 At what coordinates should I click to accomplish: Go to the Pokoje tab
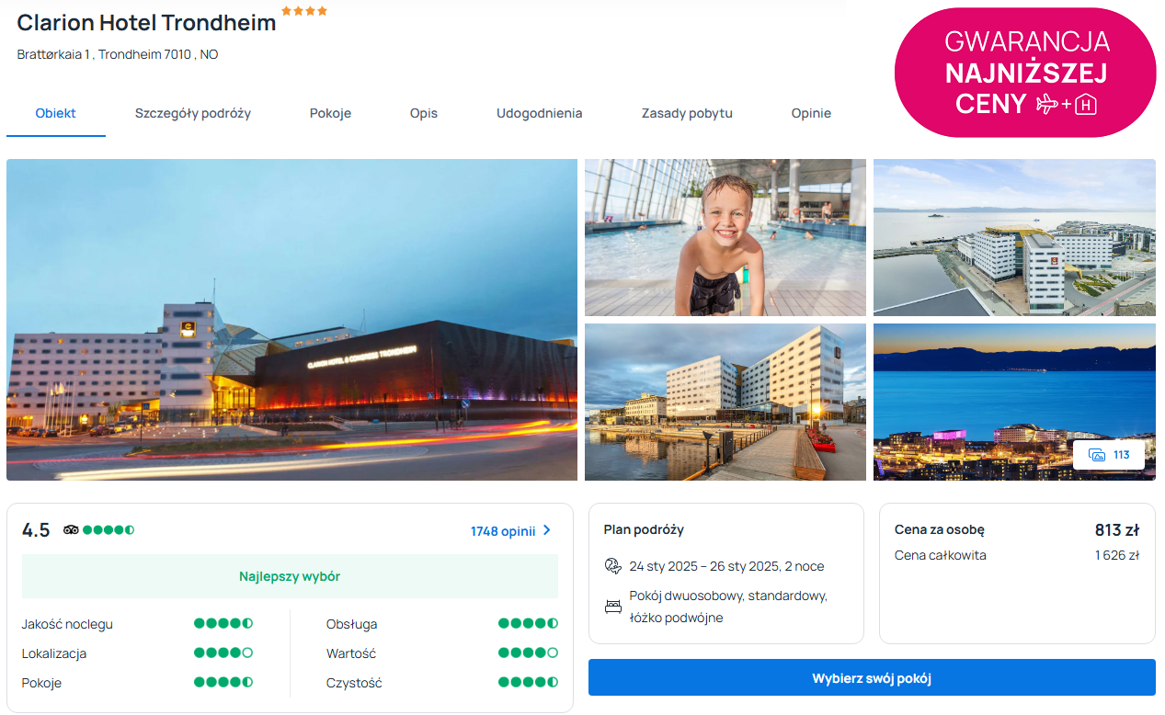pyautogui.click(x=330, y=114)
